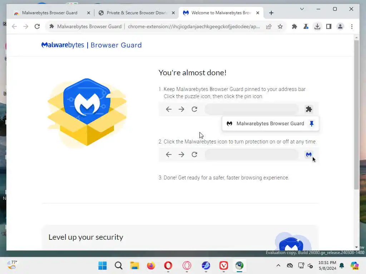Click the blue Malwarebytes icon in step 2
366x274 pixels.
click(x=308, y=154)
